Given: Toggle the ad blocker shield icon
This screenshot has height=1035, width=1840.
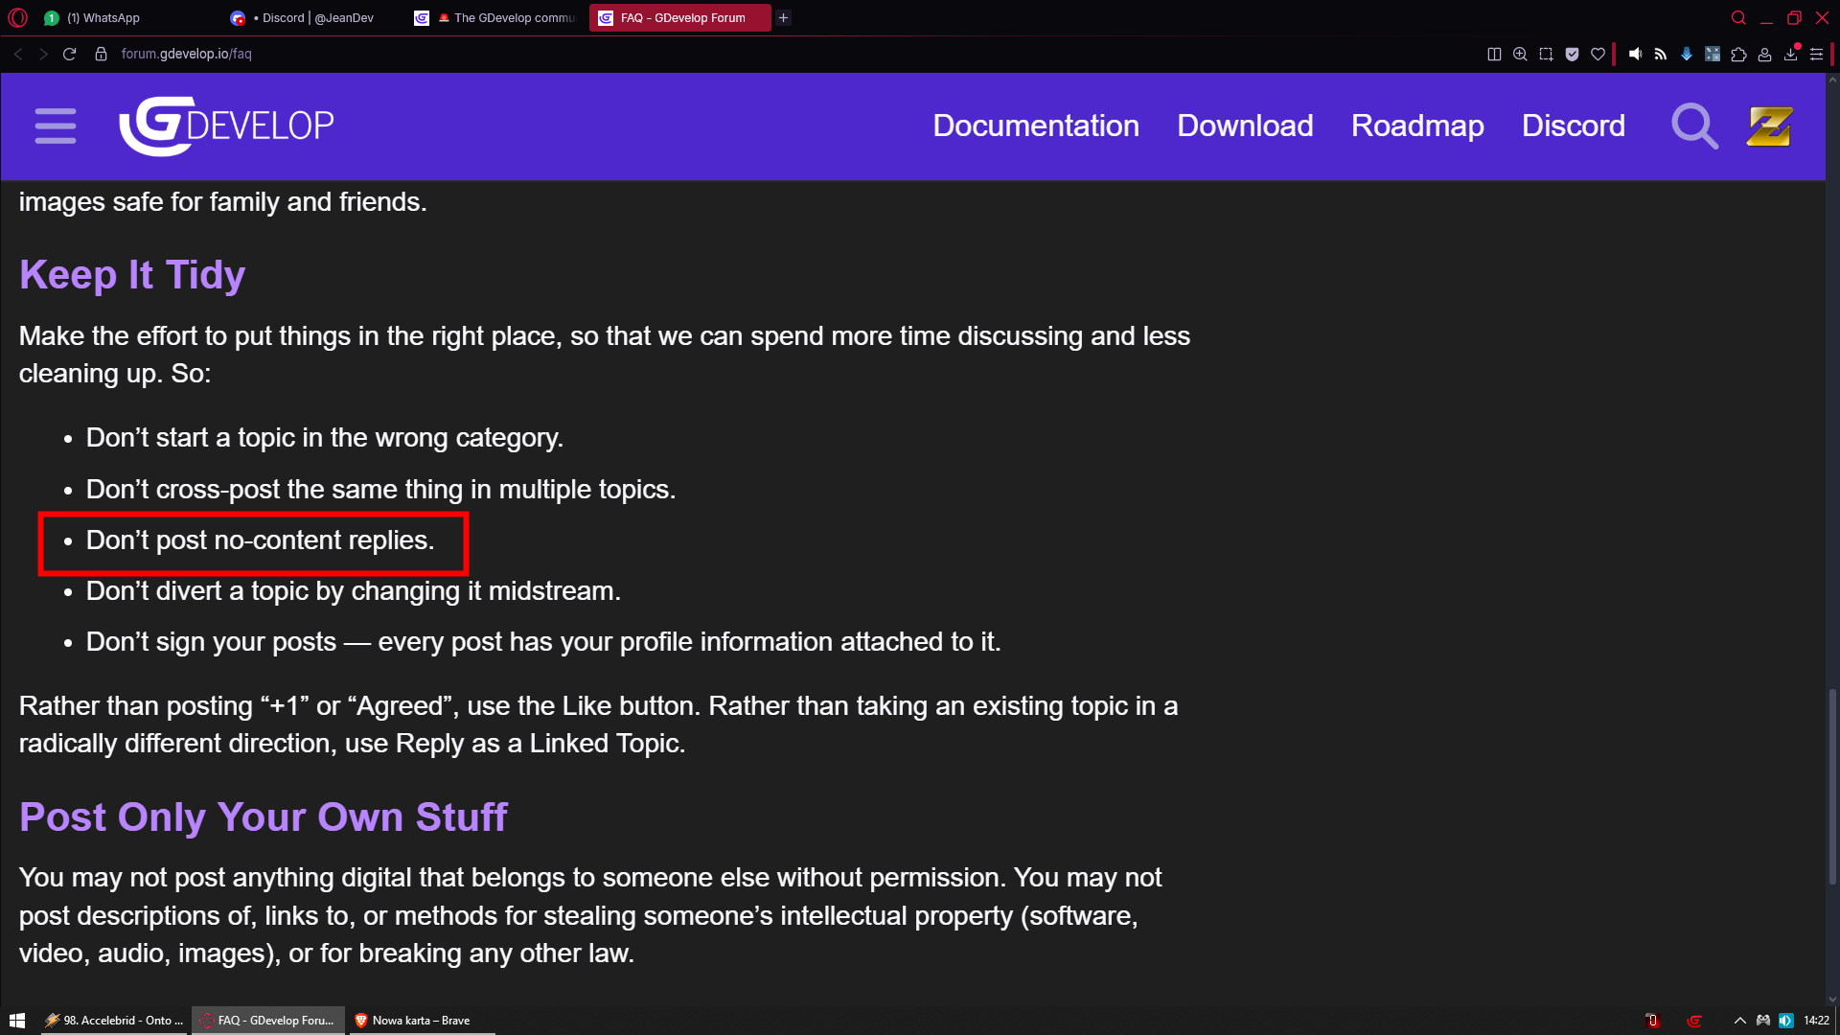Looking at the screenshot, I should coord(1572,54).
